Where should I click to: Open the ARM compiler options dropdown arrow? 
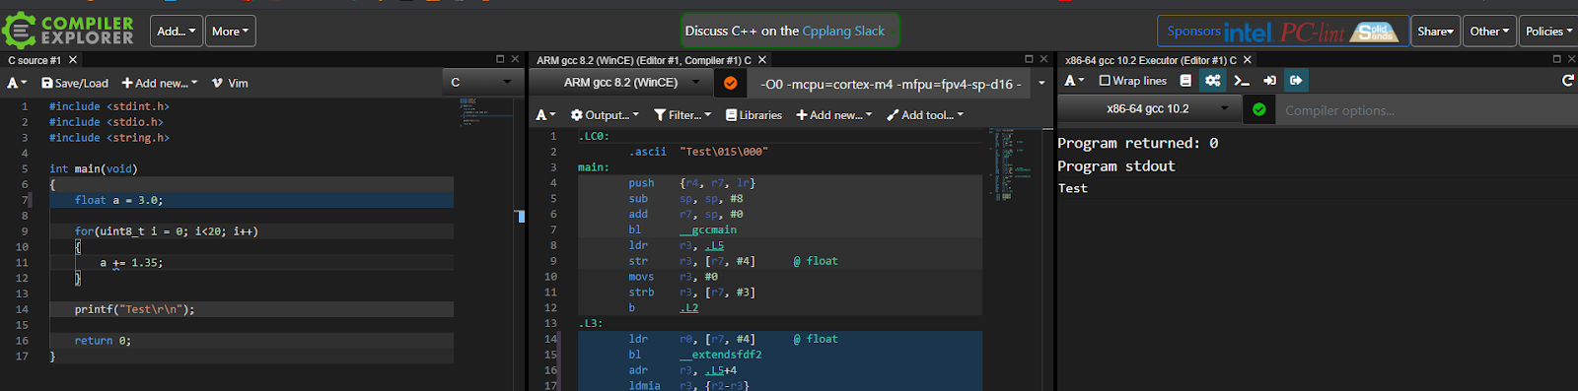[1041, 84]
